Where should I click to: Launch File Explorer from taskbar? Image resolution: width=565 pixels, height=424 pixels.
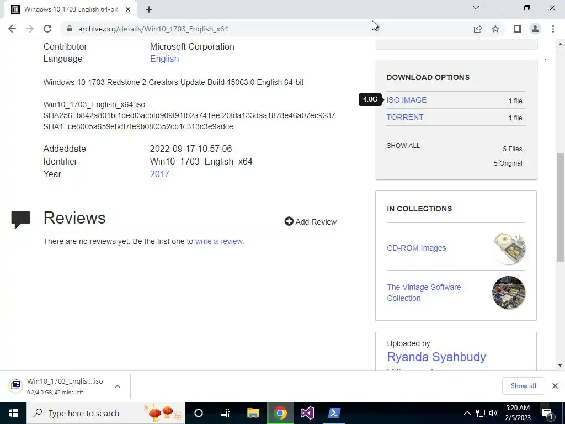click(253, 413)
